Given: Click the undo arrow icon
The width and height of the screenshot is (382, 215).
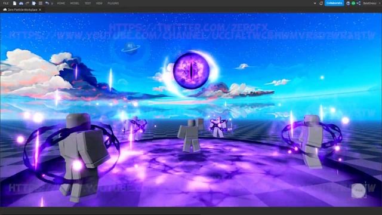Looking at the screenshot, I should pyautogui.click(x=47, y=3).
